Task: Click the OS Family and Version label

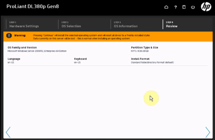Action: point(22,47)
